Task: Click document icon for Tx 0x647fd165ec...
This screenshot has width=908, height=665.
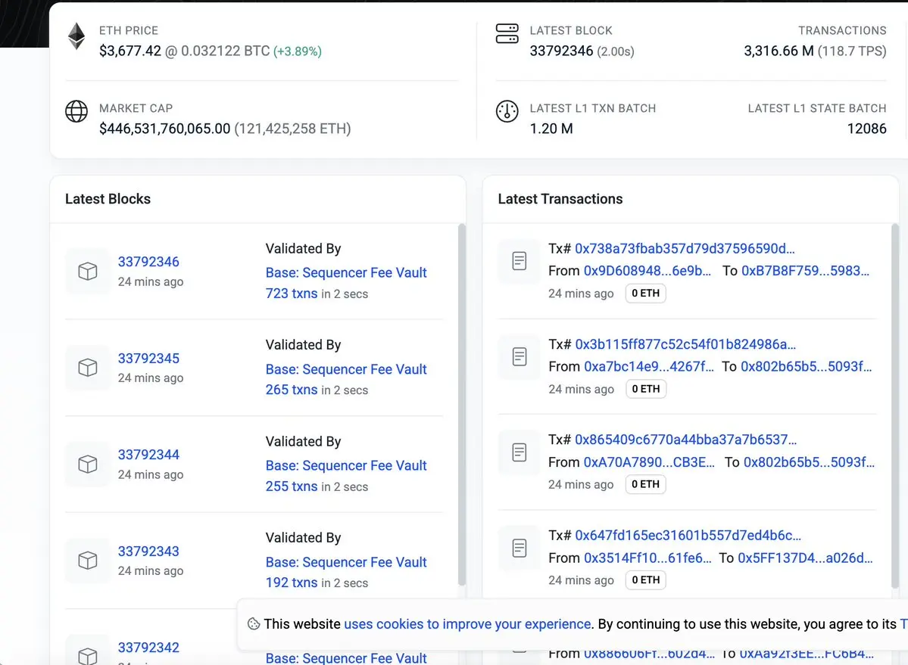Action: coord(520,548)
